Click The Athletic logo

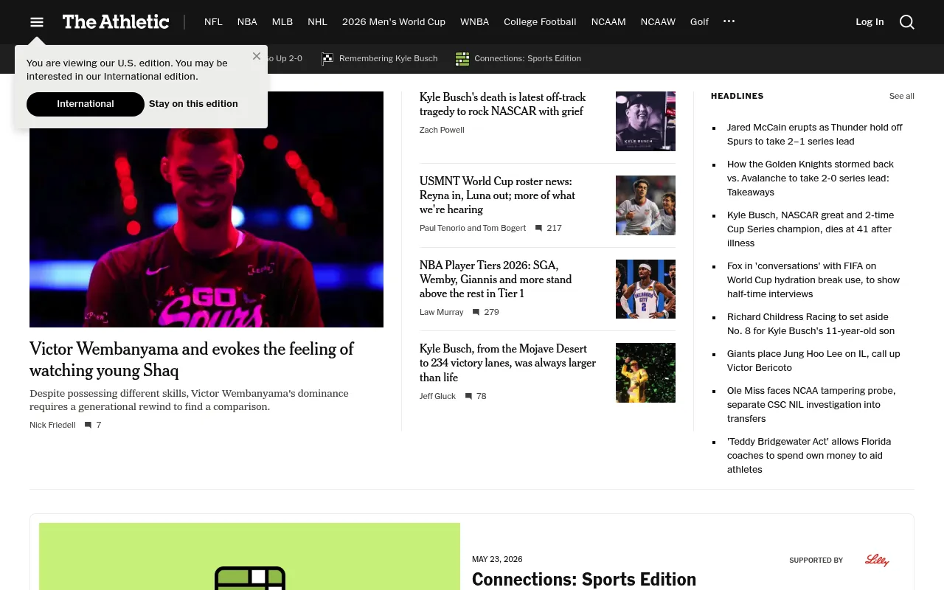coord(116,22)
